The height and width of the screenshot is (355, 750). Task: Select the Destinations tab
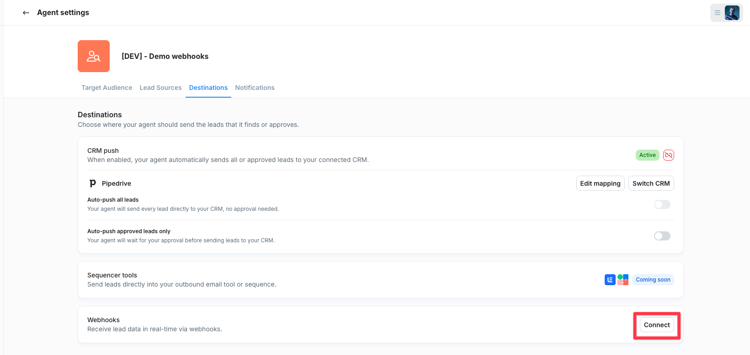click(x=208, y=88)
